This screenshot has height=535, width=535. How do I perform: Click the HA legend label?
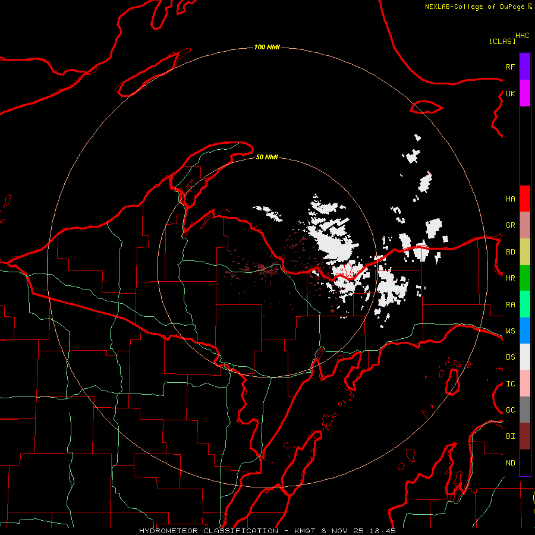[510, 199]
